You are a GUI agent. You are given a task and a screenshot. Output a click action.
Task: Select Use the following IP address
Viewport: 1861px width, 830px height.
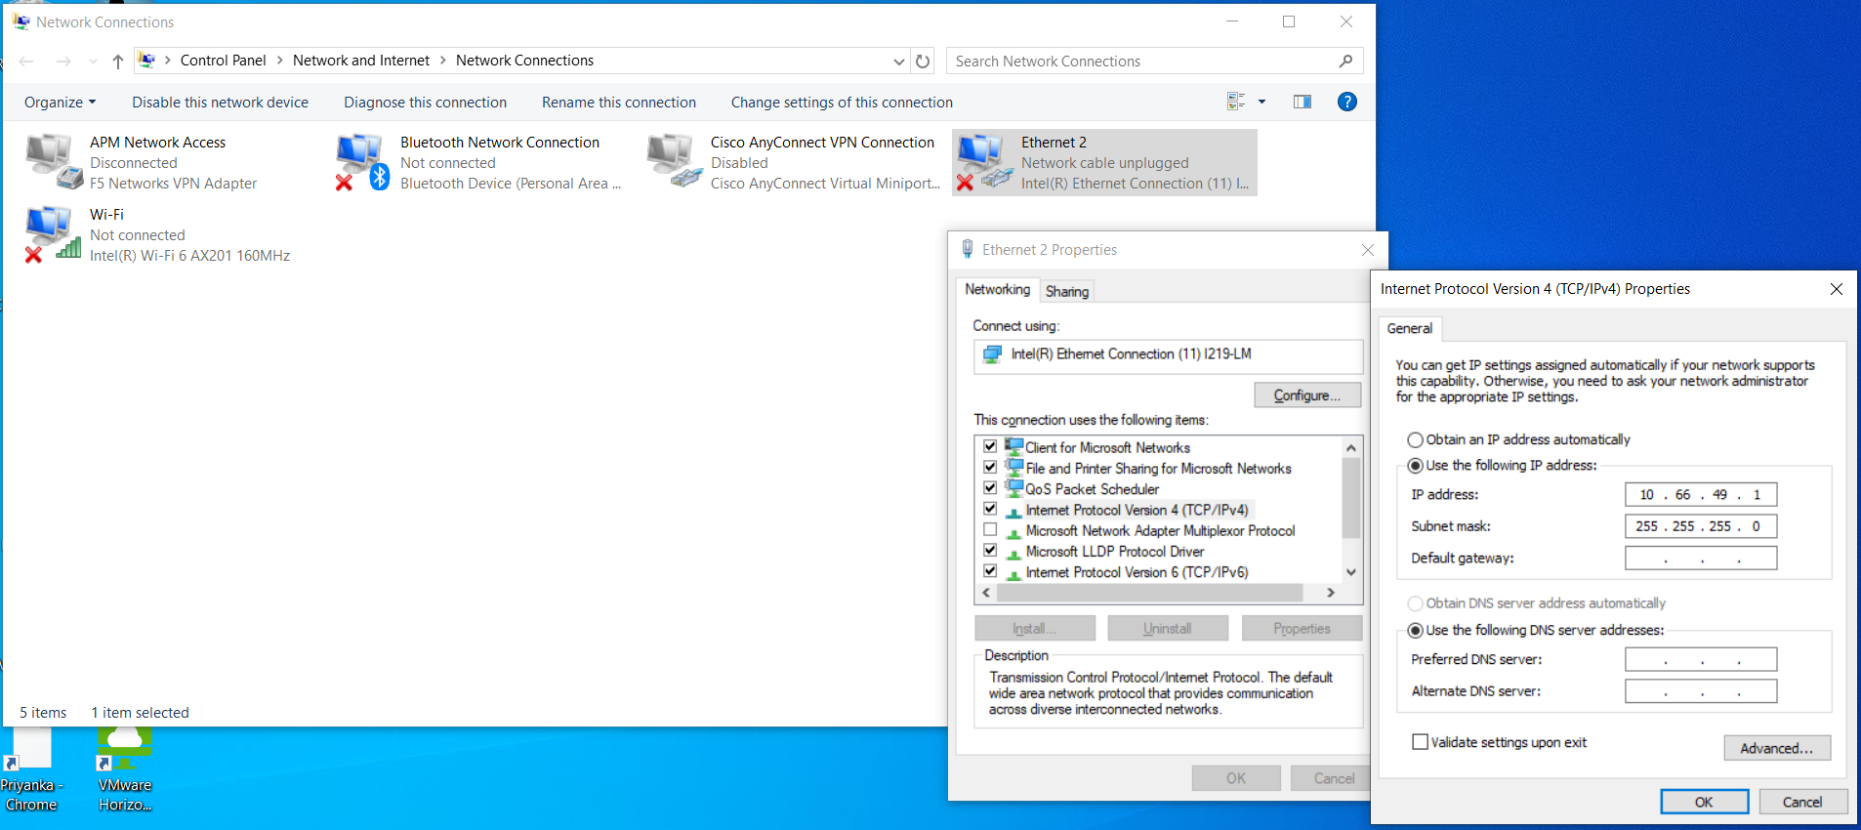point(1415,466)
